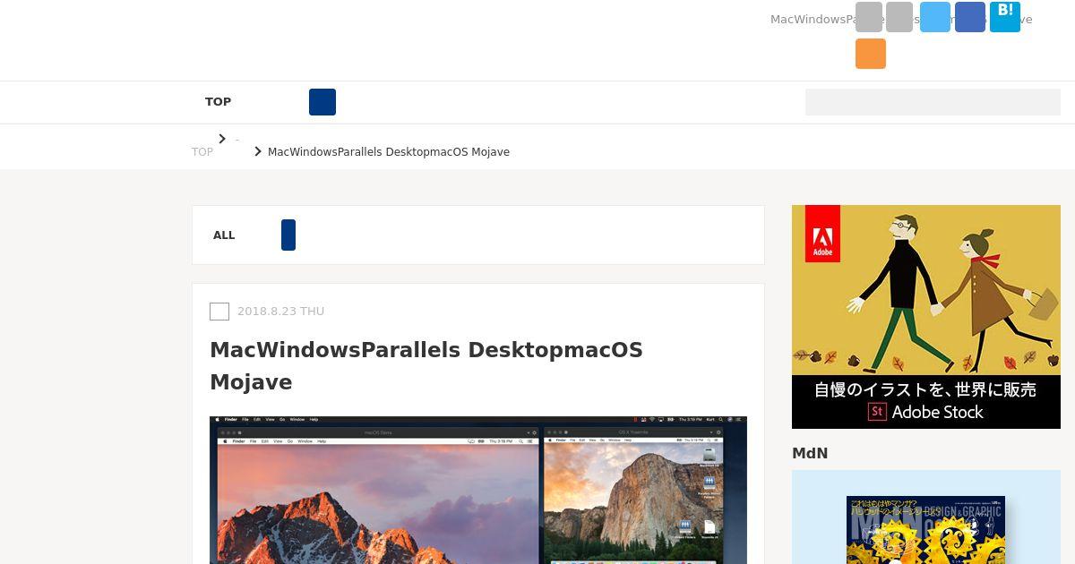Open the article screenshot of the macOS desktops
Screen dimensions: 1075x564
478,490
